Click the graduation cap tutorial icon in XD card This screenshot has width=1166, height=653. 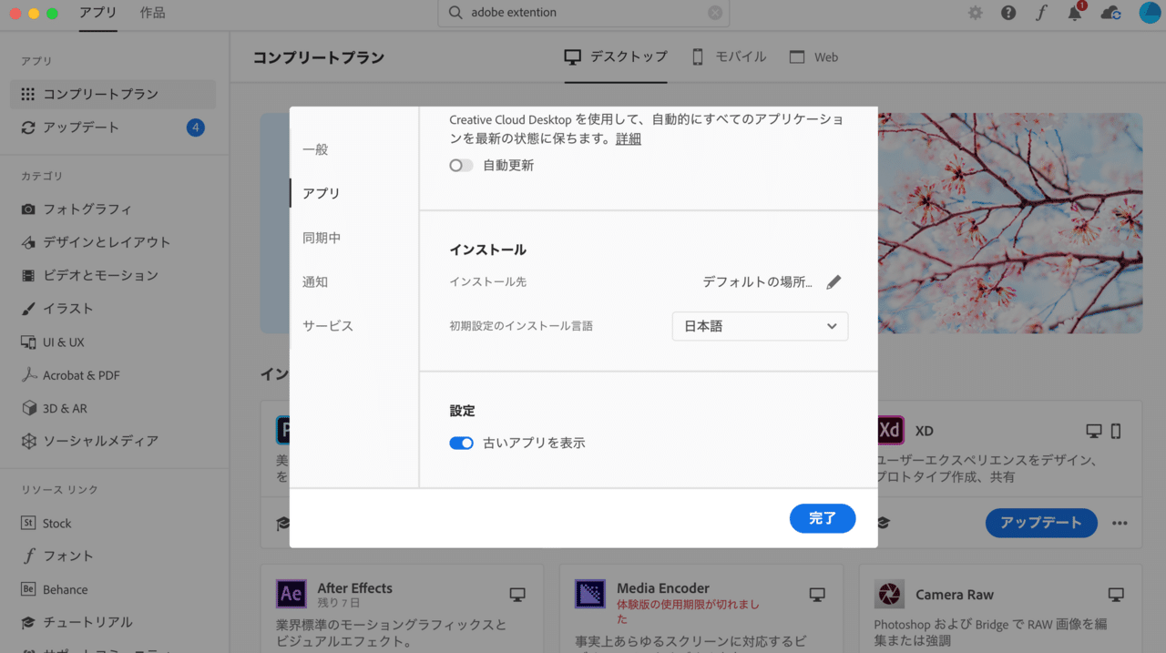point(883,523)
